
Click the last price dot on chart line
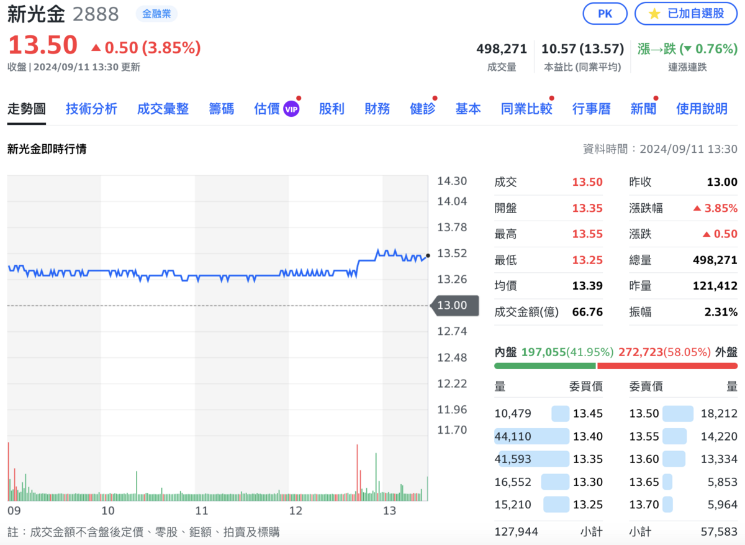428,255
